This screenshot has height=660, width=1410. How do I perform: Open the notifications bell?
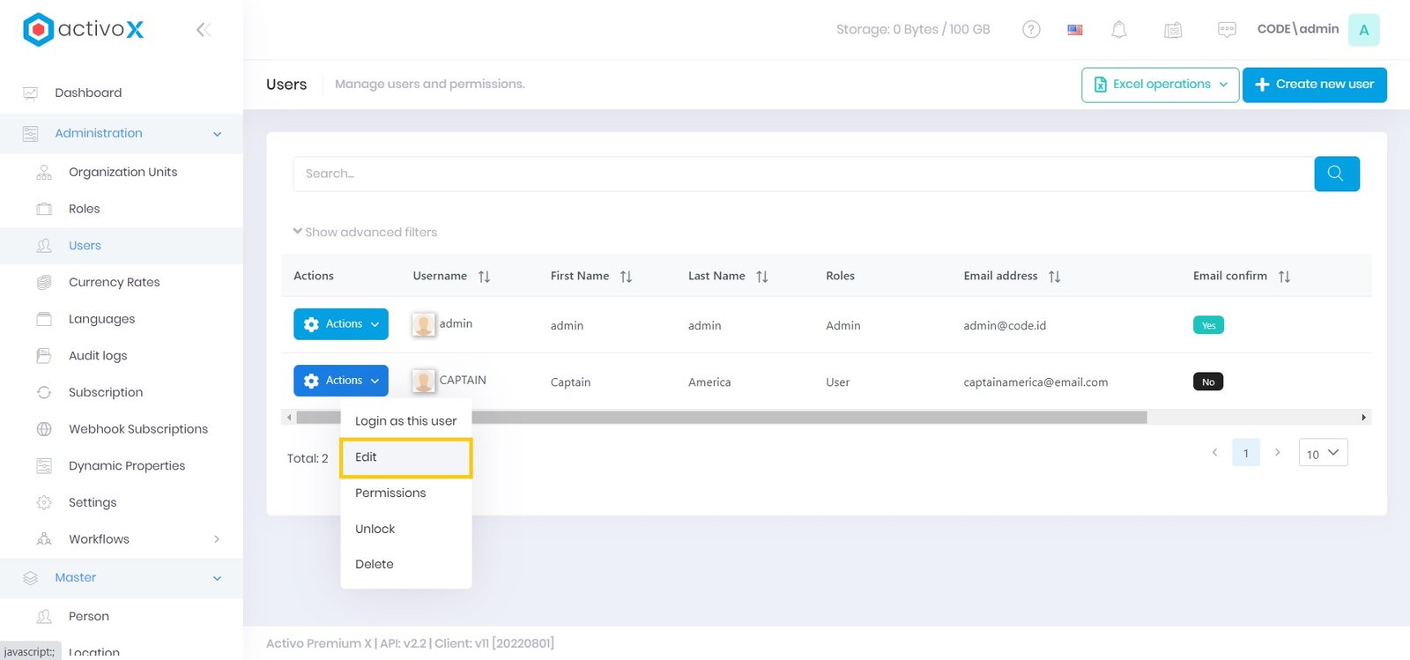click(1118, 29)
